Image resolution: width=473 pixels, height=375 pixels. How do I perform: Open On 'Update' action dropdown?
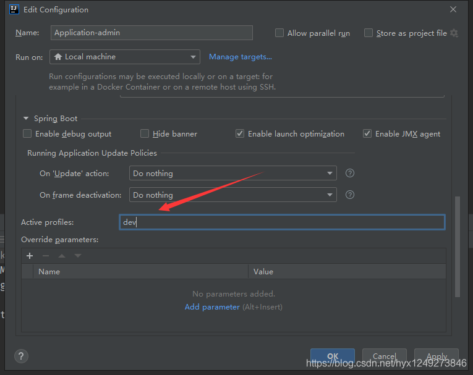[233, 173]
